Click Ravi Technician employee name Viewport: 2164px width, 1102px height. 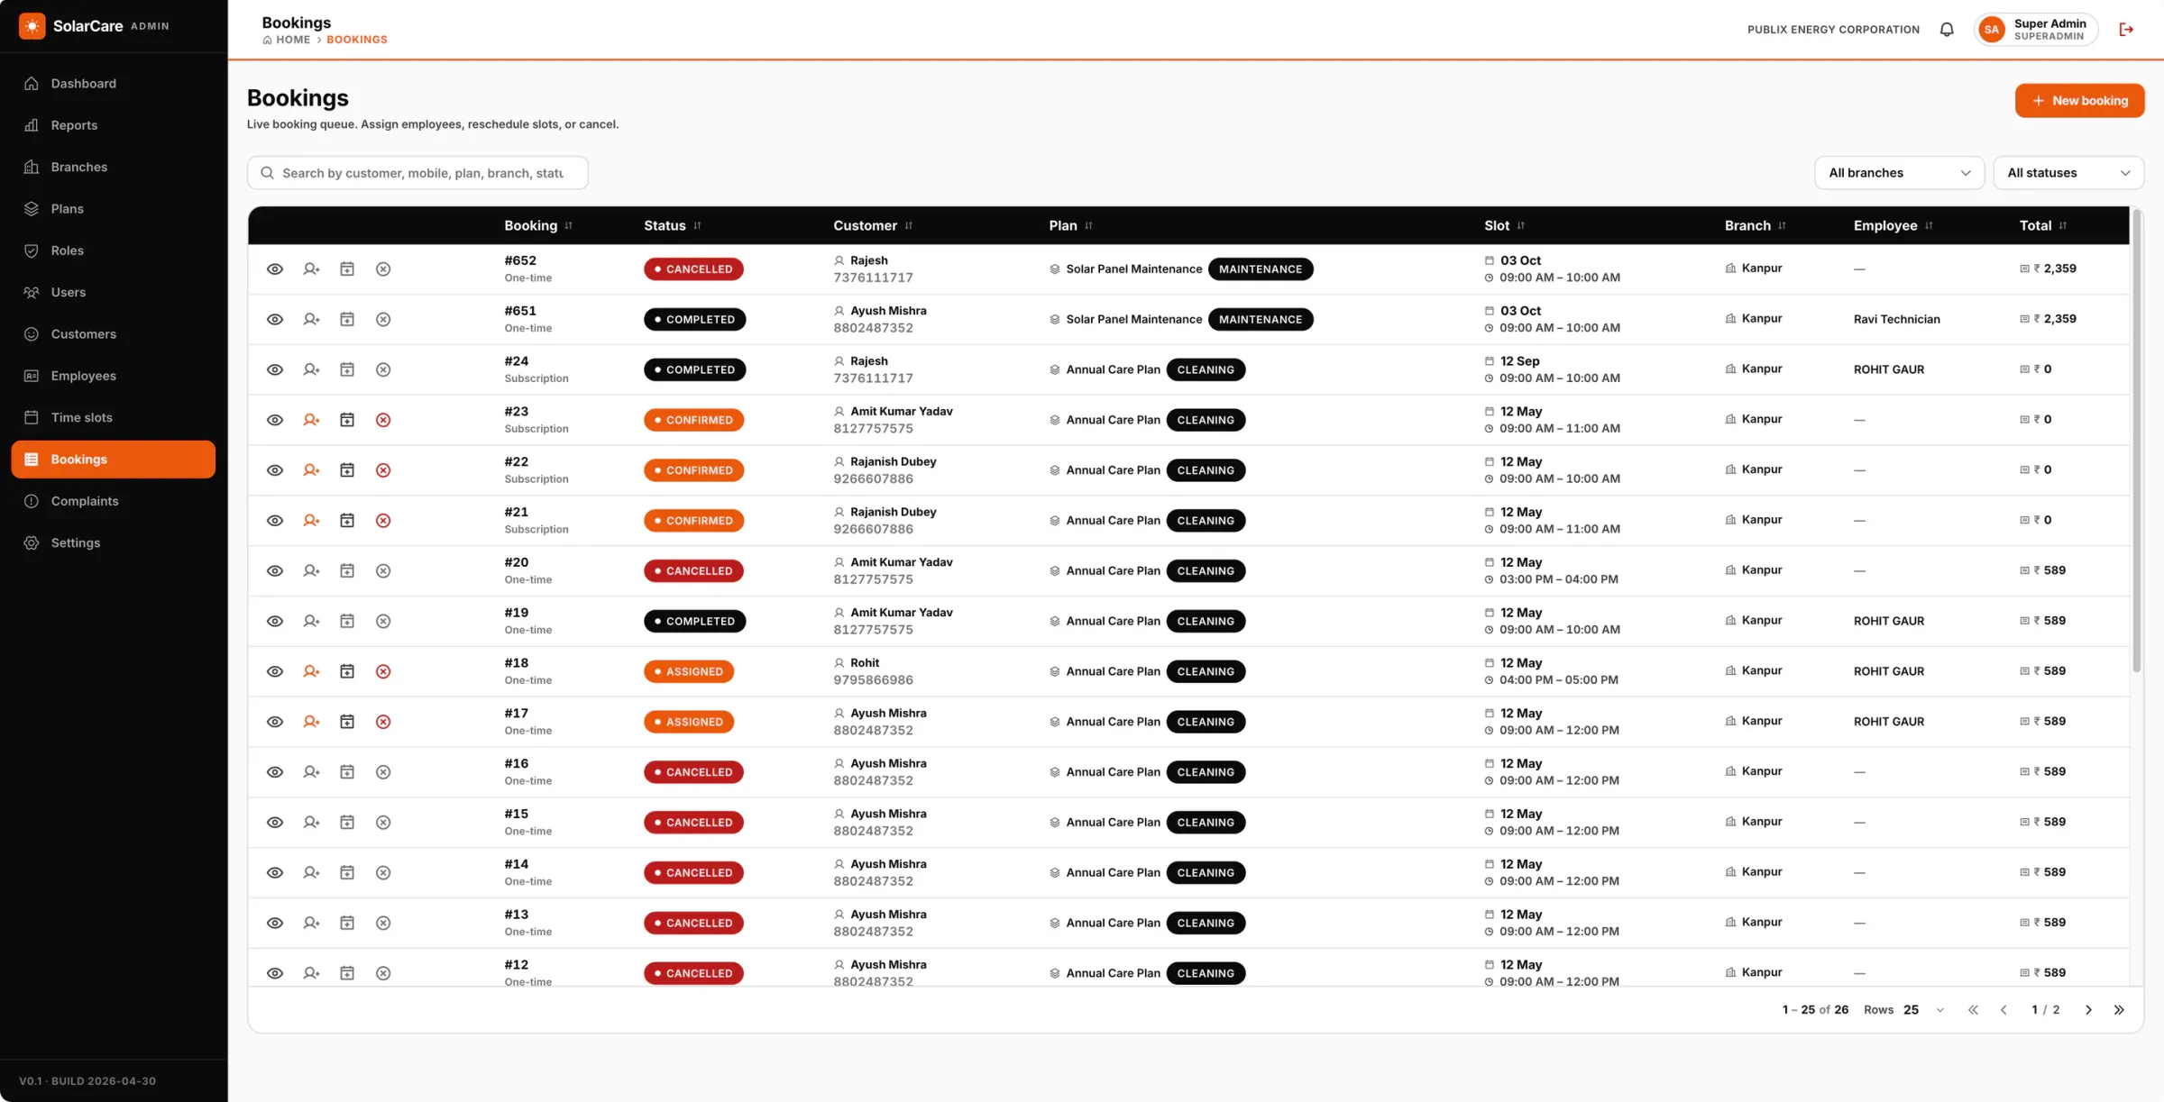1896,319
